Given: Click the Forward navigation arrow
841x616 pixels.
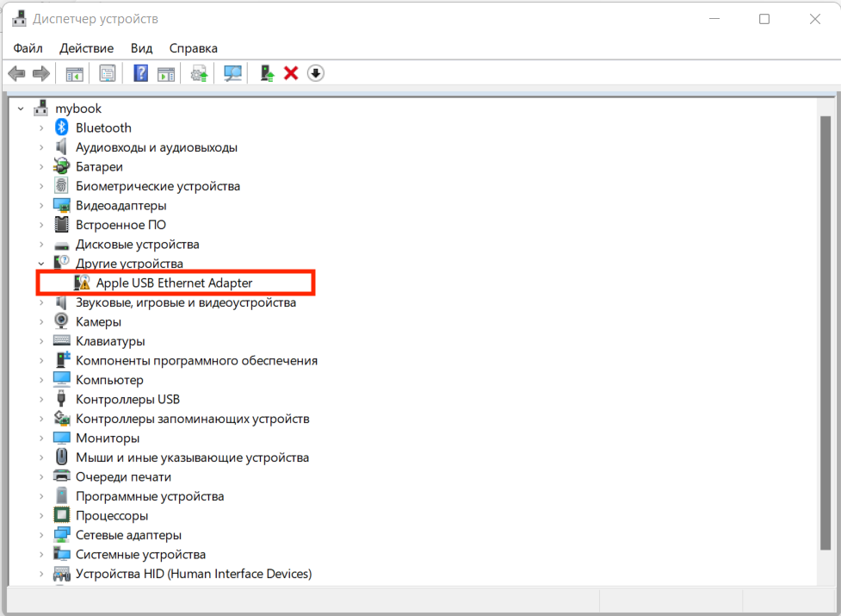Looking at the screenshot, I should pyautogui.click(x=40, y=73).
